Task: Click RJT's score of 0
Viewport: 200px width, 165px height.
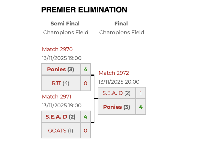Action: pos(86,83)
